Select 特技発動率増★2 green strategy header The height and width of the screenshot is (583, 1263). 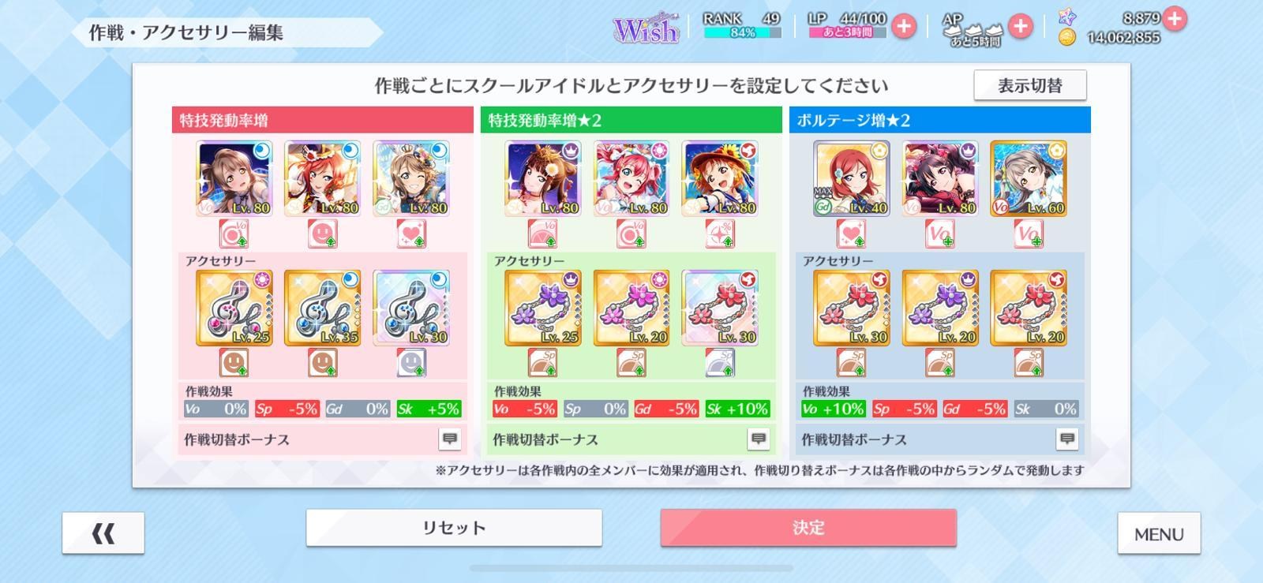(631, 120)
